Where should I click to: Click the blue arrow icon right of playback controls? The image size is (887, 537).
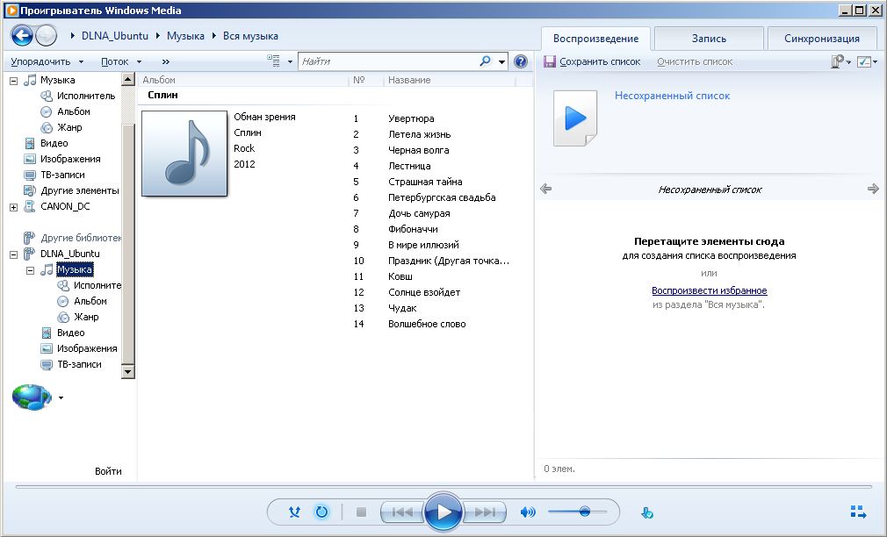[x=648, y=512]
